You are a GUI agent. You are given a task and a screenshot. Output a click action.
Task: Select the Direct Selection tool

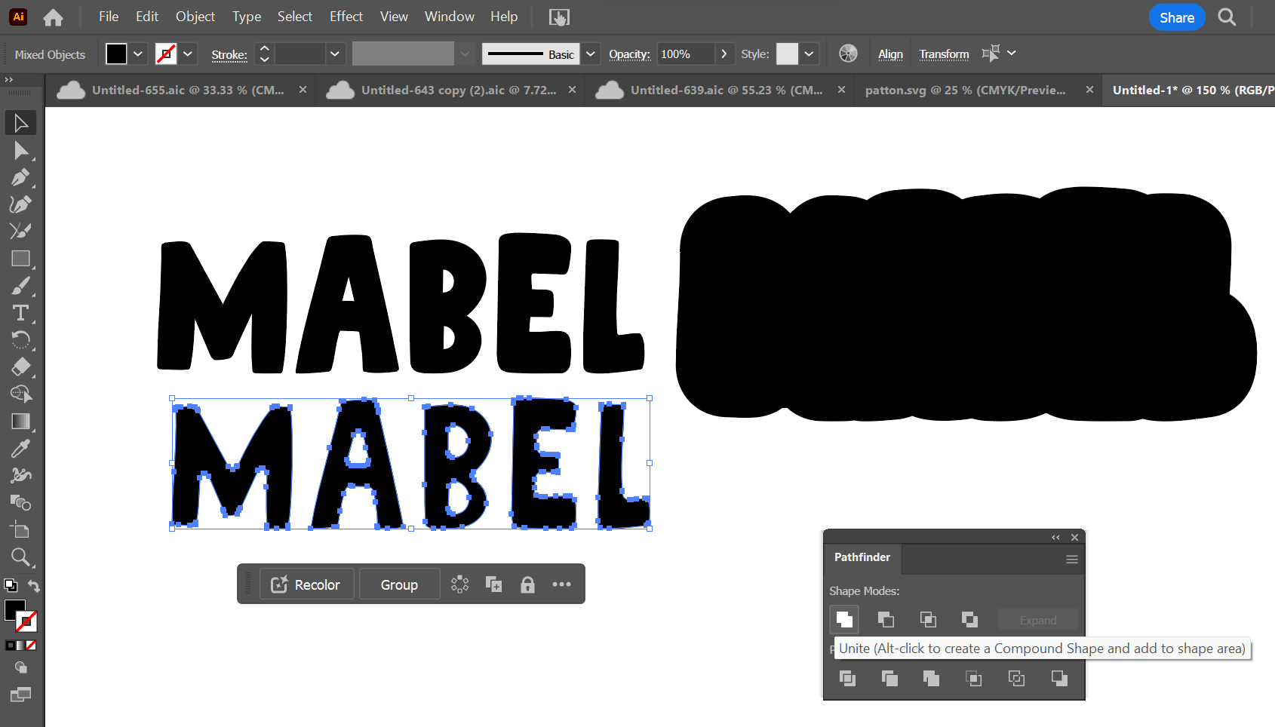[20, 151]
